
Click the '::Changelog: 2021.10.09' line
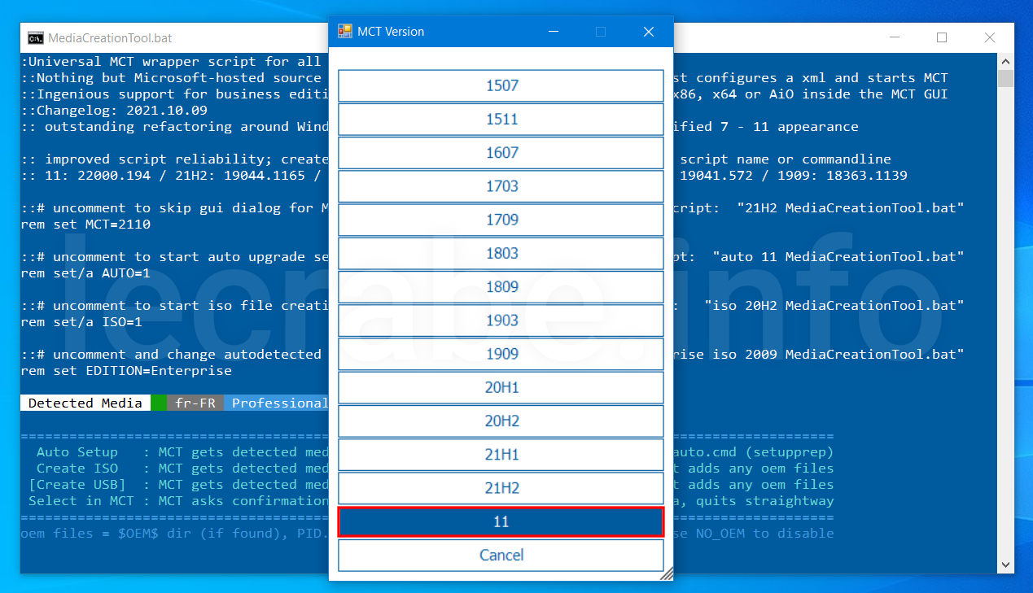click(x=114, y=110)
